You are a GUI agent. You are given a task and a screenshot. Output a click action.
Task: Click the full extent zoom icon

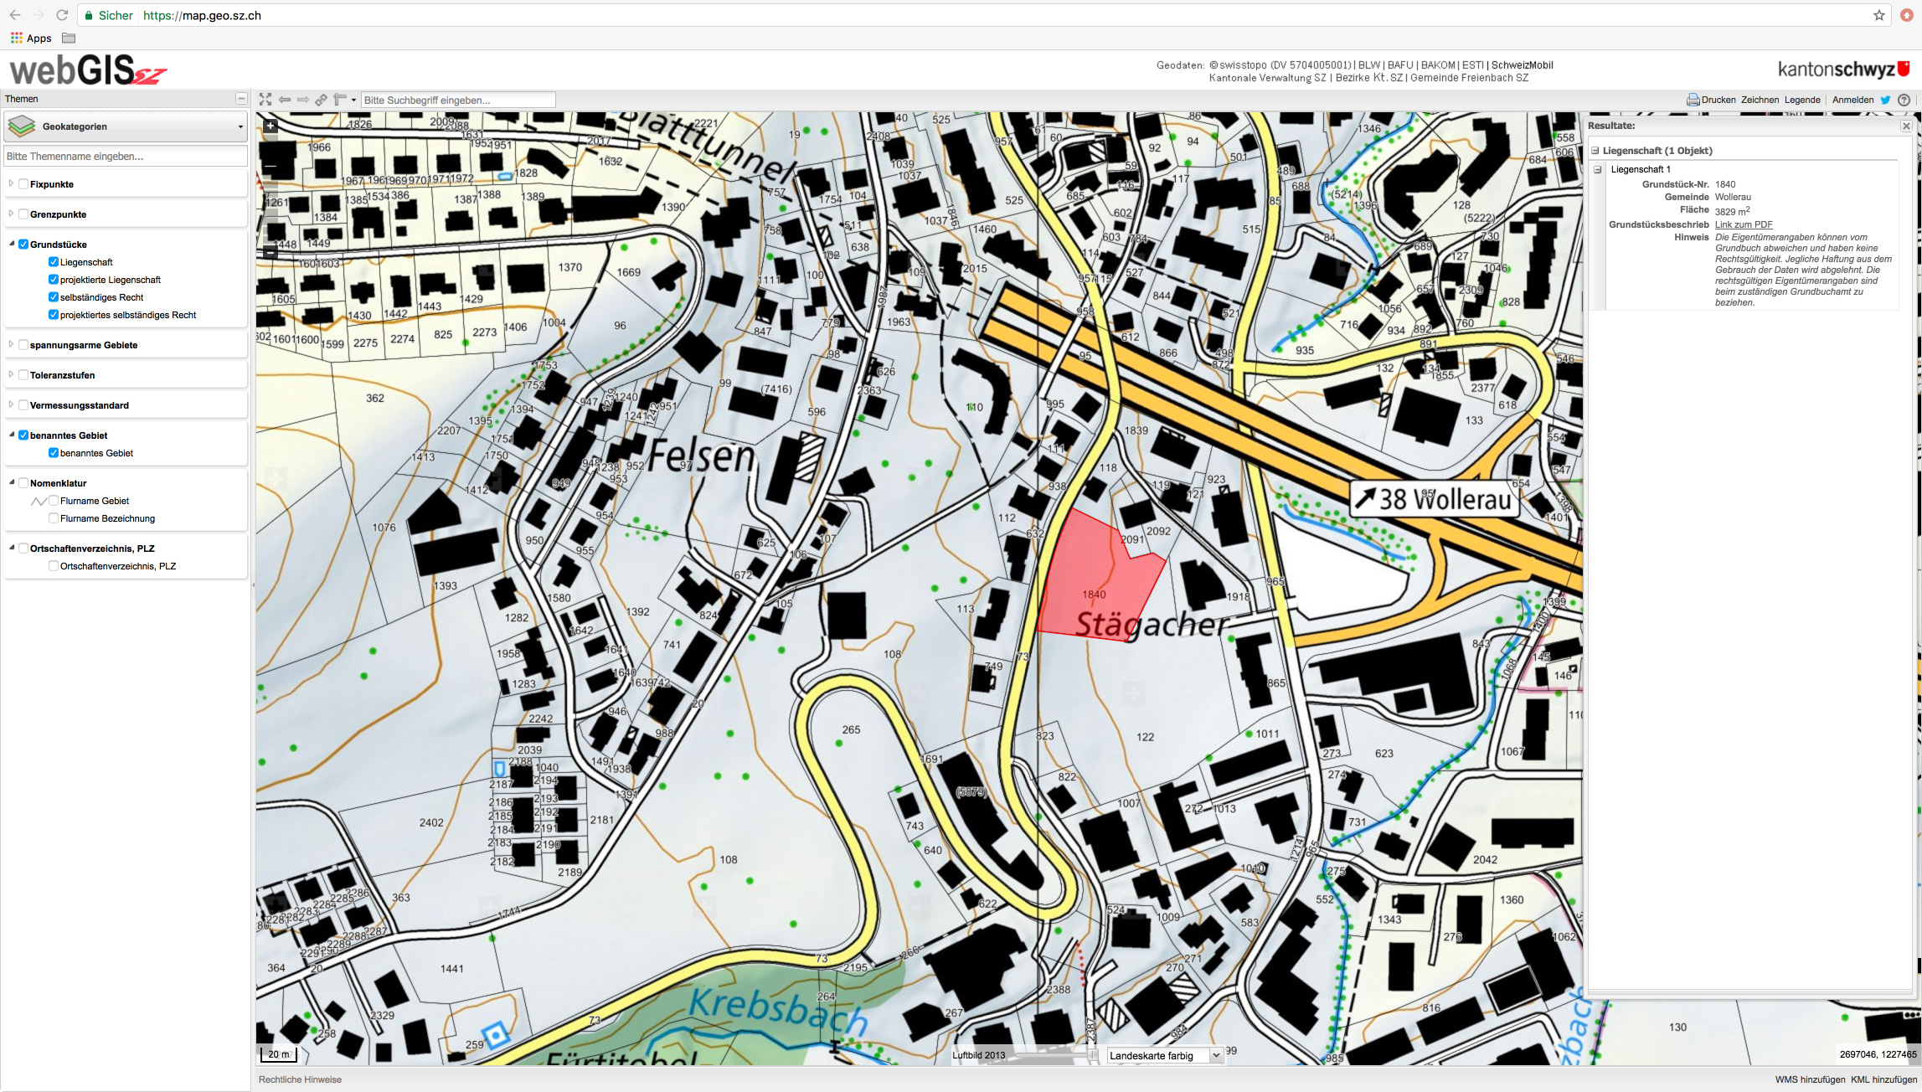point(265,100)
